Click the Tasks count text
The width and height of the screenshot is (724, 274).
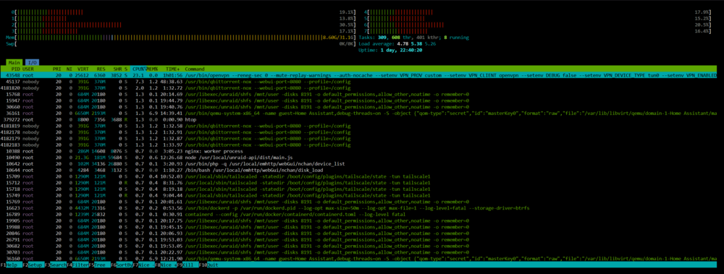point(413,38)
